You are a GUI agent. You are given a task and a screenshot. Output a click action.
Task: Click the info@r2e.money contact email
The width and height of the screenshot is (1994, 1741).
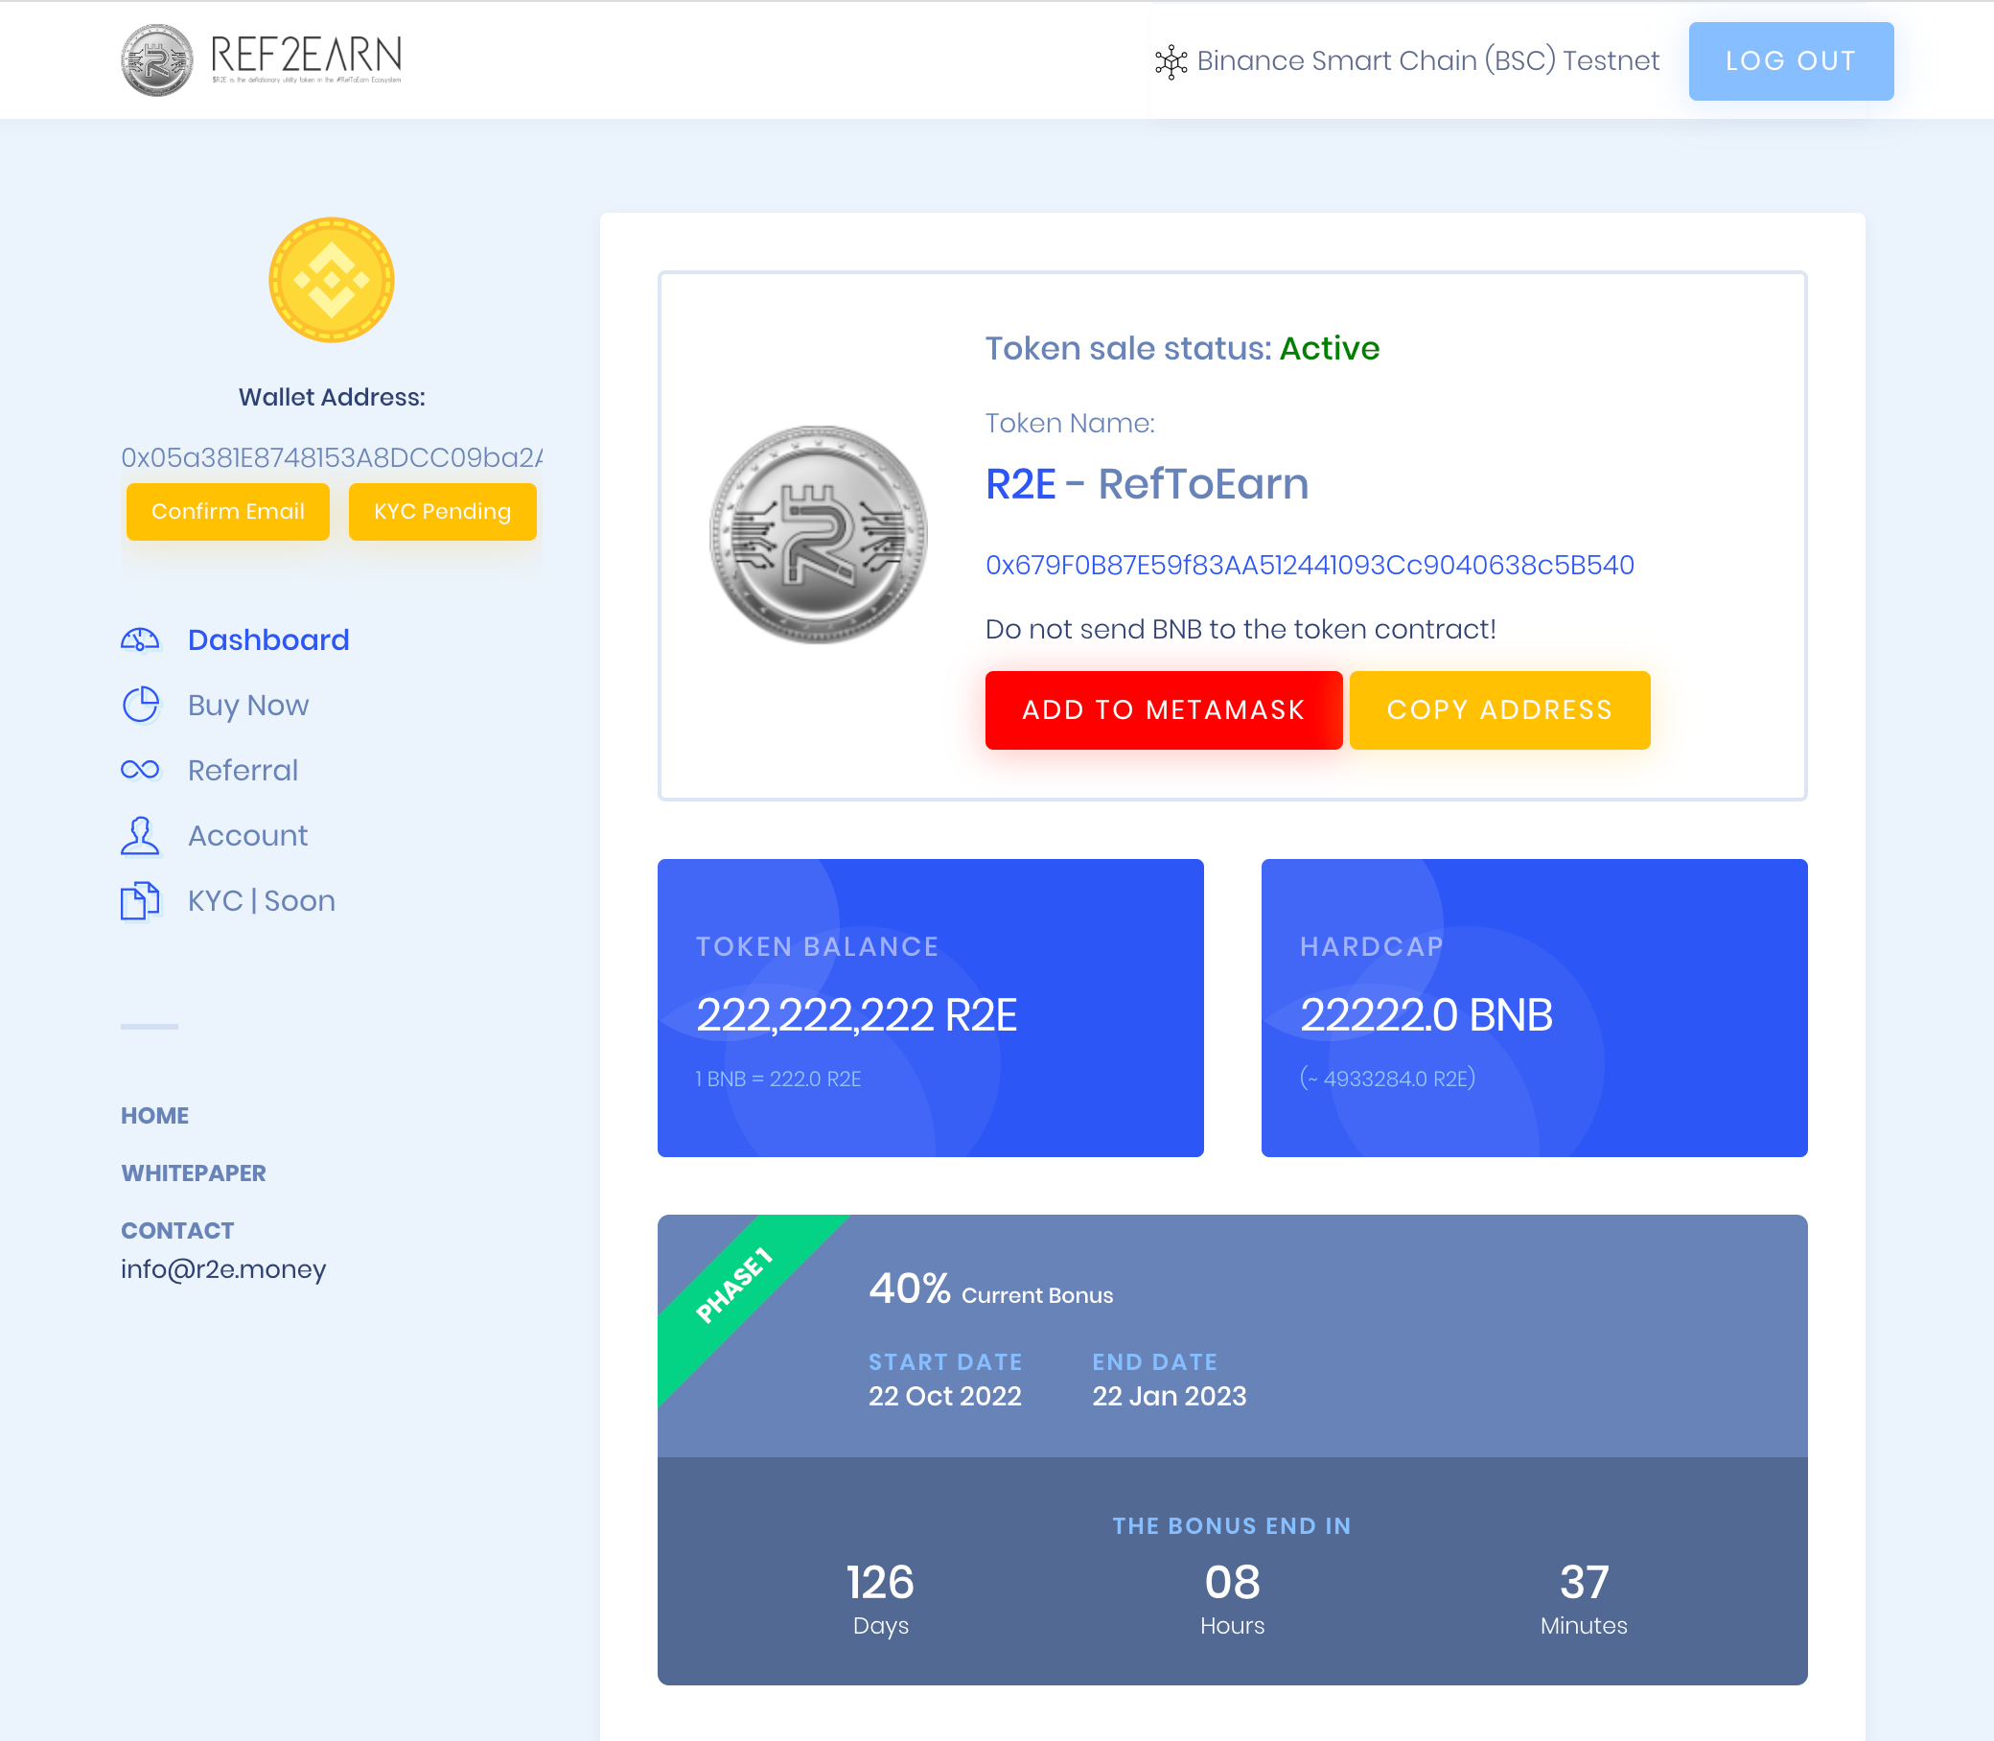click(223, 1268)
